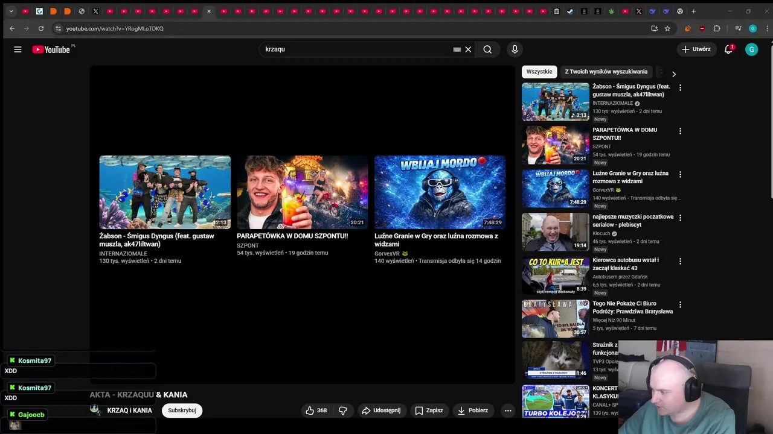Save the video with Zapisz
773x434 pixels.
[x=429, y=410]
